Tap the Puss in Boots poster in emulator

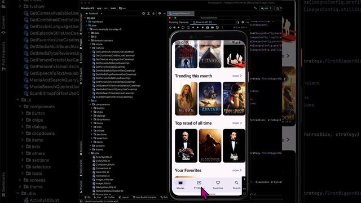click(234, 99)
